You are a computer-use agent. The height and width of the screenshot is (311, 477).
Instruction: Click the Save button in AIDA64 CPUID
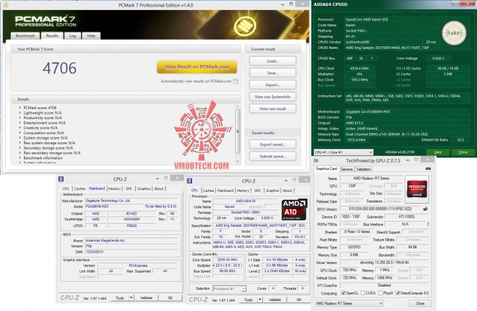pyautogui.click(x=438, y=152)
